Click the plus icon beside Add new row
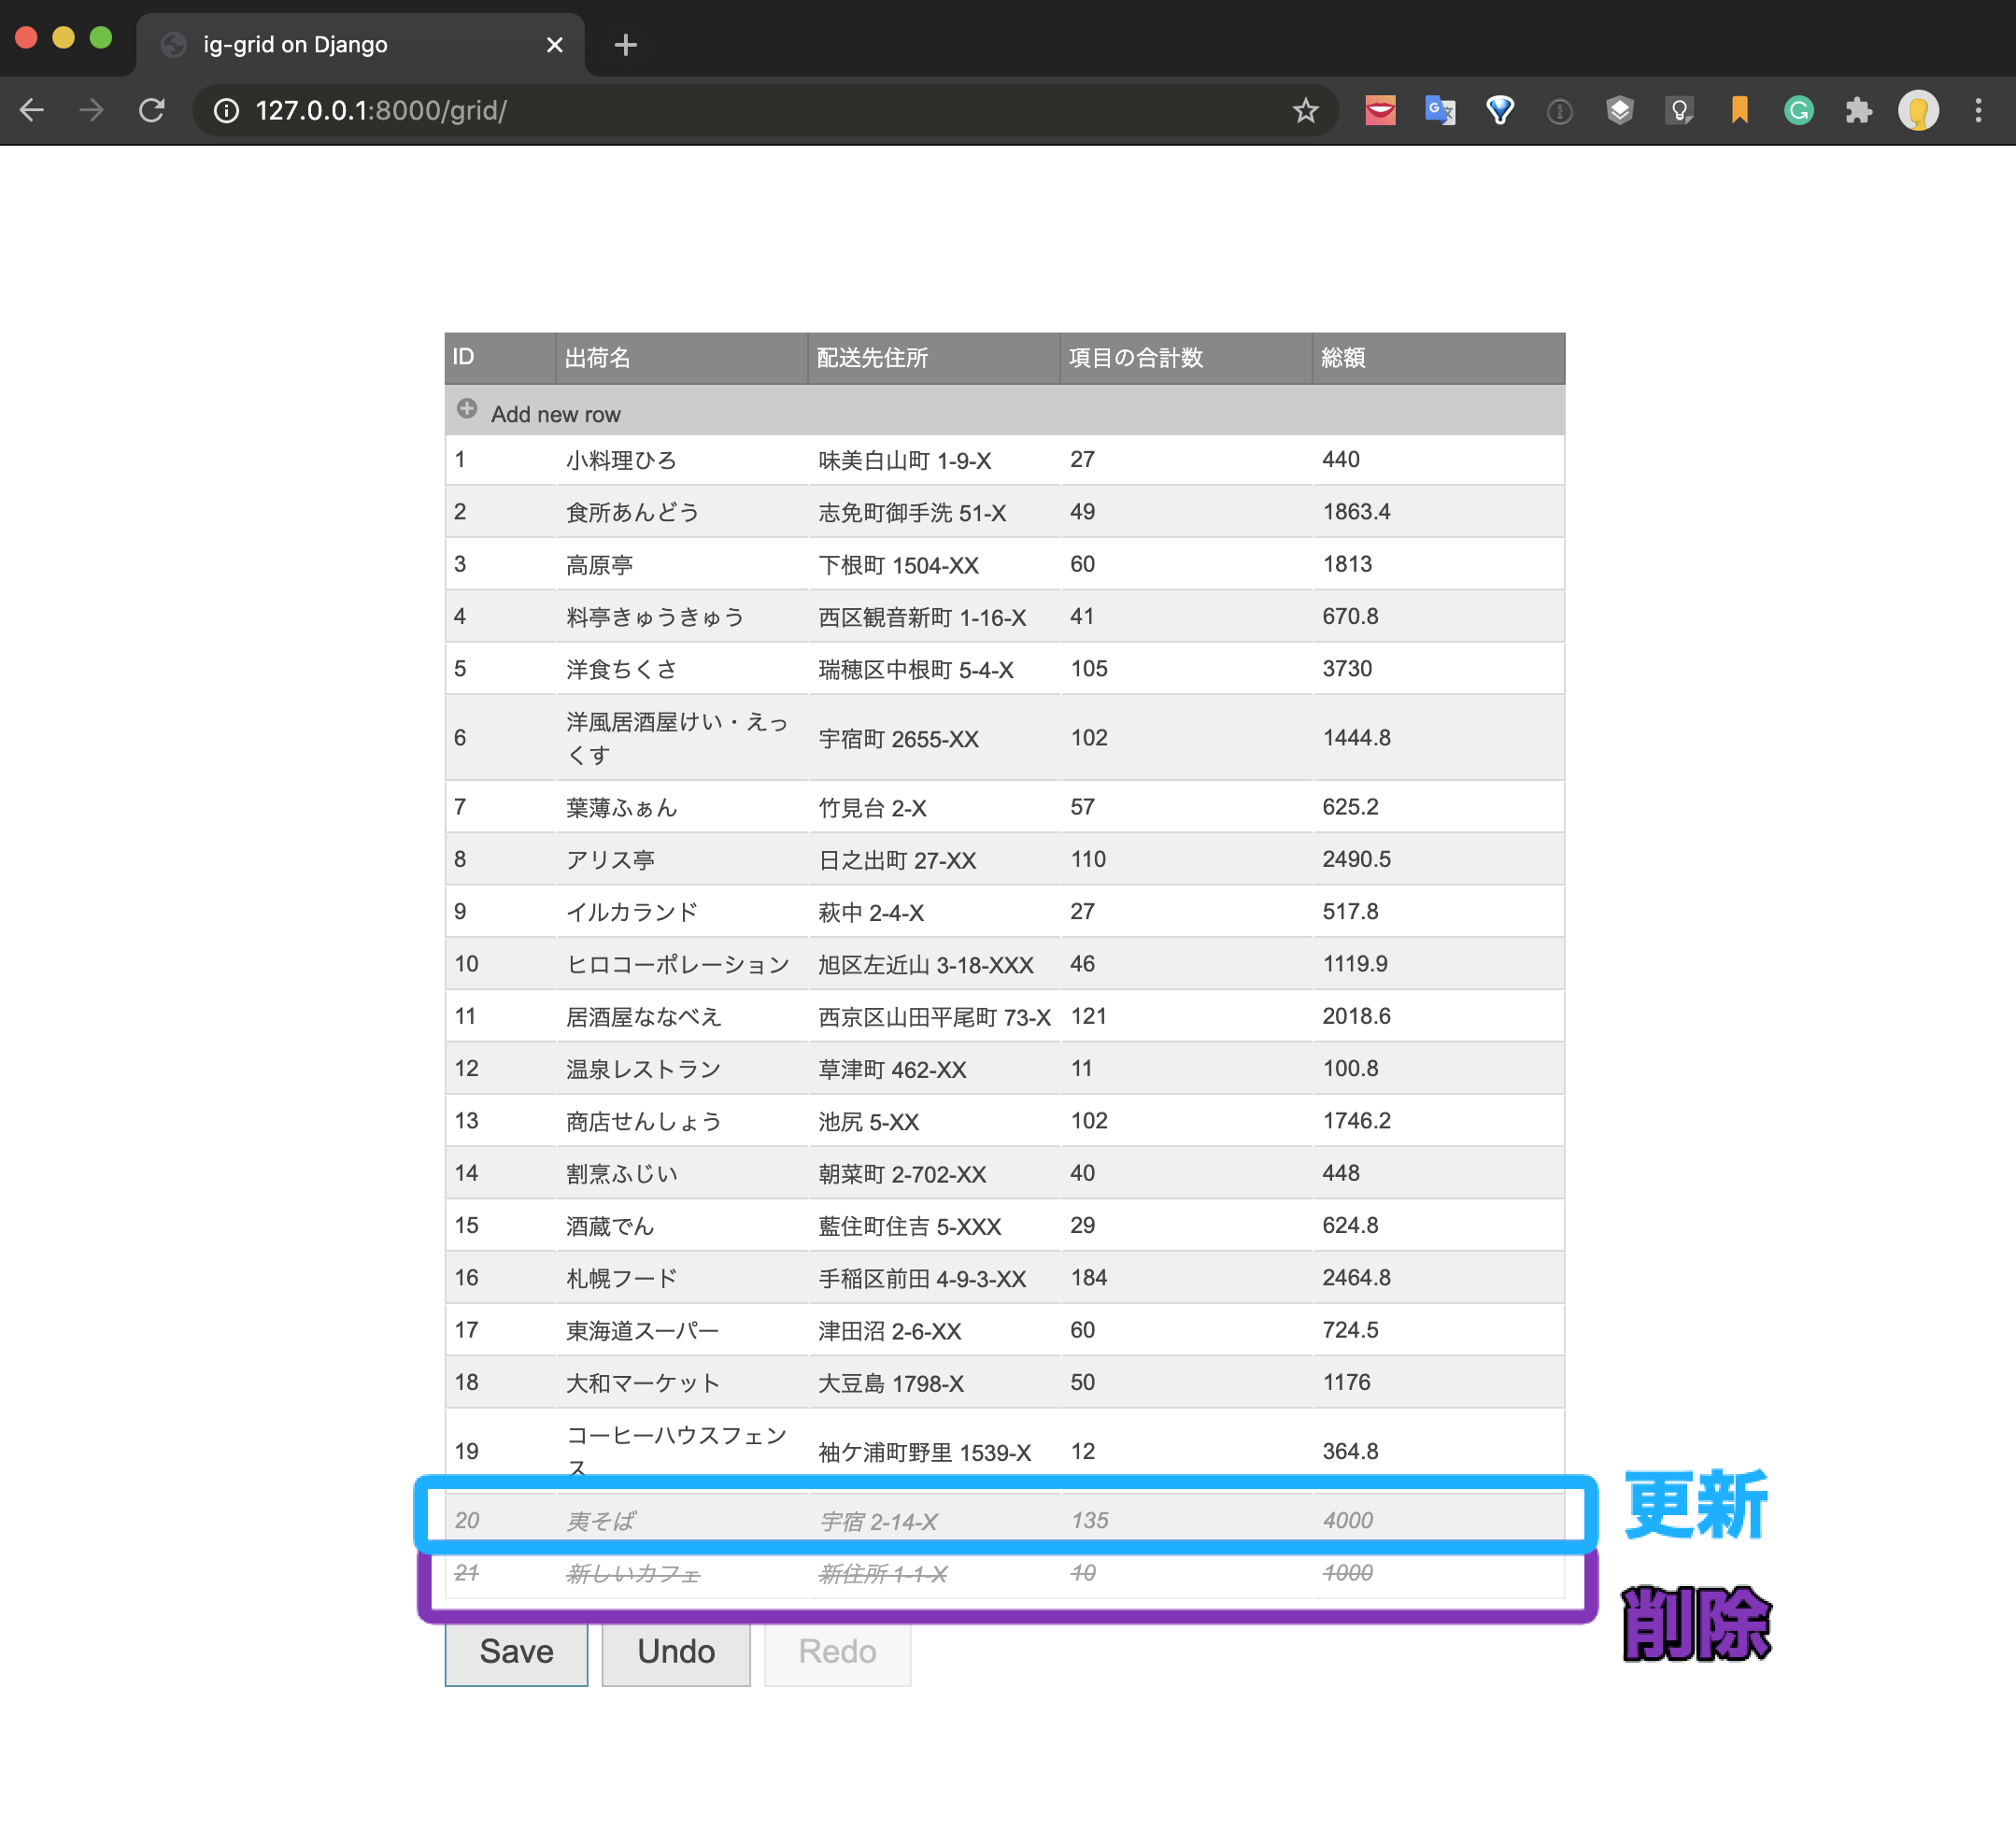This screenshot has width=2016, height=1829. (x=466, y=408)
